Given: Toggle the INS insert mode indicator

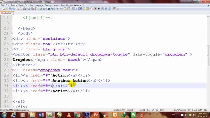Looking at the screenshot, I should click(205, 110).
